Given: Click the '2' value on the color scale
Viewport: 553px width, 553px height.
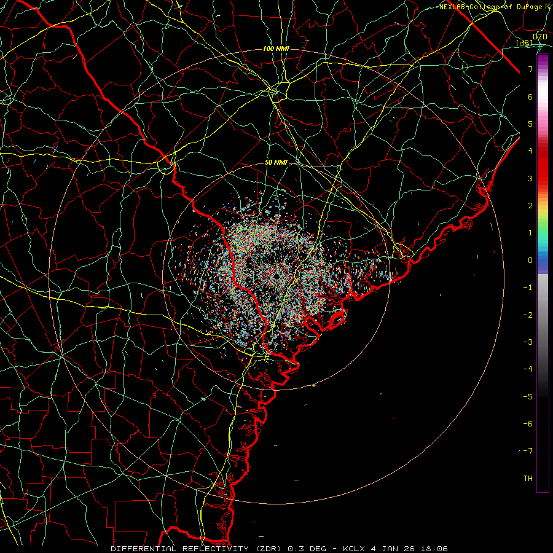Looking at the screenshot, I should (530, 206).
